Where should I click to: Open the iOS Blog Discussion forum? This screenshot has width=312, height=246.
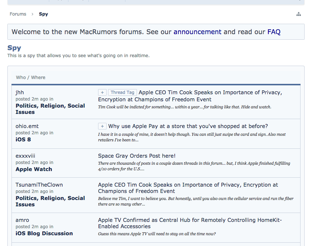coord(44,233)
